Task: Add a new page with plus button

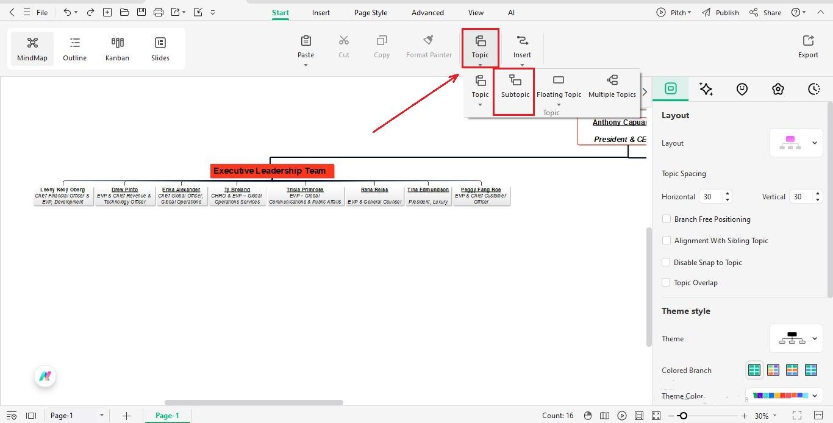Action: point(126,416)
